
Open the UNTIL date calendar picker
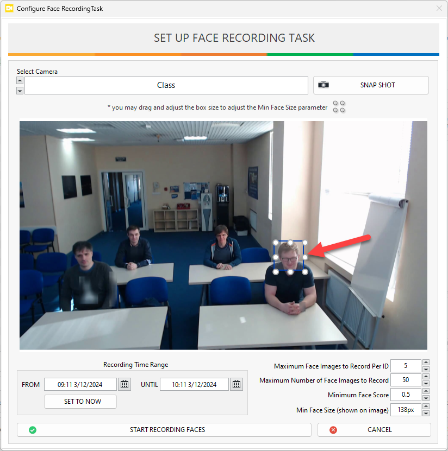coord(237,384)
